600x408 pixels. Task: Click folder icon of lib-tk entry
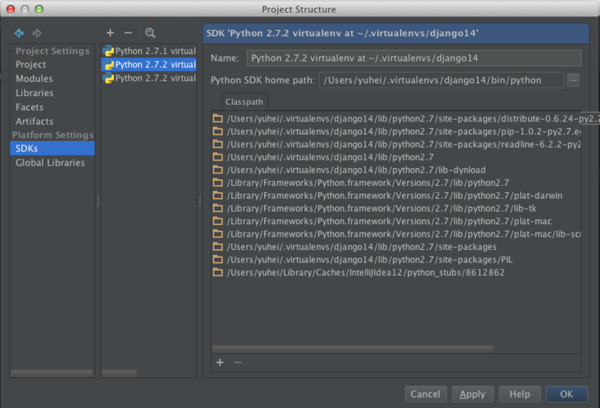coord(218,208)
